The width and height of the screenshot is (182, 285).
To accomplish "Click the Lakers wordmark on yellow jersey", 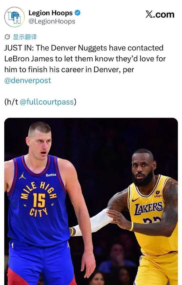I will [149, 208].
